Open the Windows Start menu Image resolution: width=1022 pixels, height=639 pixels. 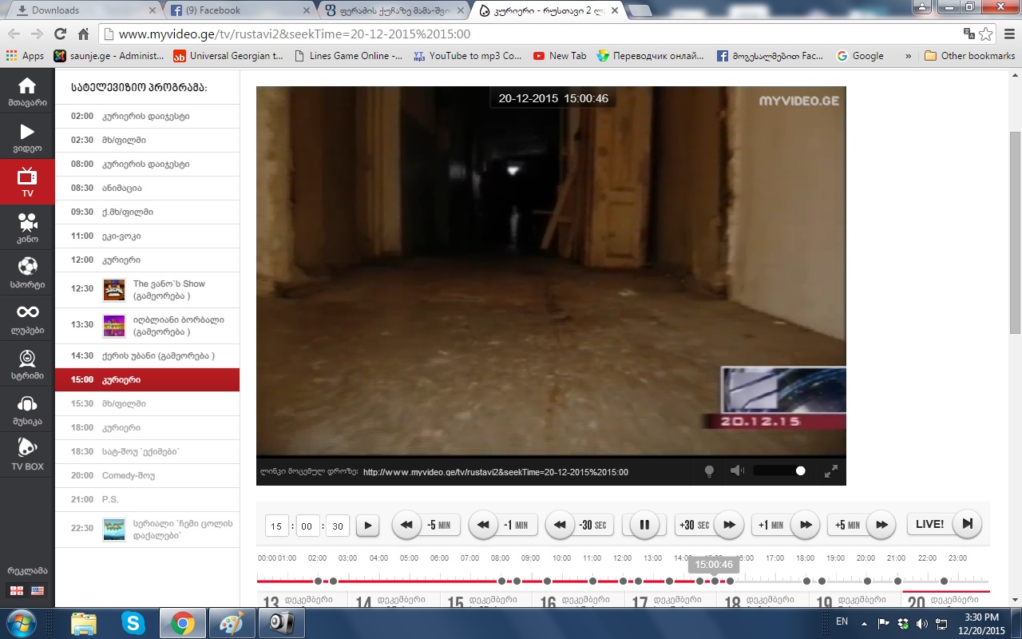(21, 622)
